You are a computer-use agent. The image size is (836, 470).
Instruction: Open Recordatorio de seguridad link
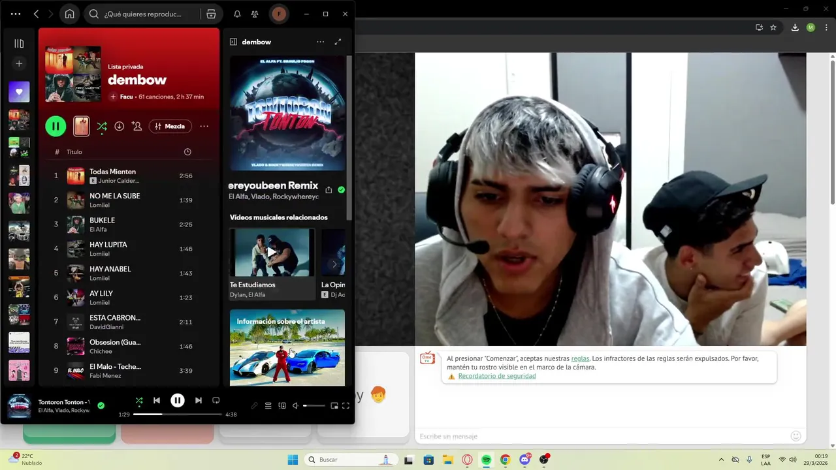pos(497,376)
